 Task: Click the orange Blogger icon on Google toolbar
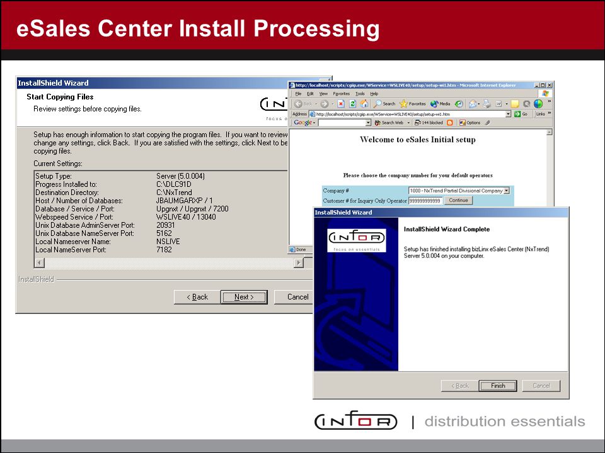pos(449,123)
